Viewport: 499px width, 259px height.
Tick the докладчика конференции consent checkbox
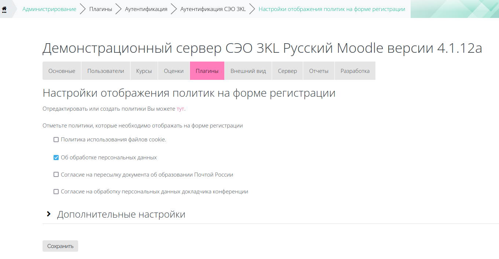[56, 192]
